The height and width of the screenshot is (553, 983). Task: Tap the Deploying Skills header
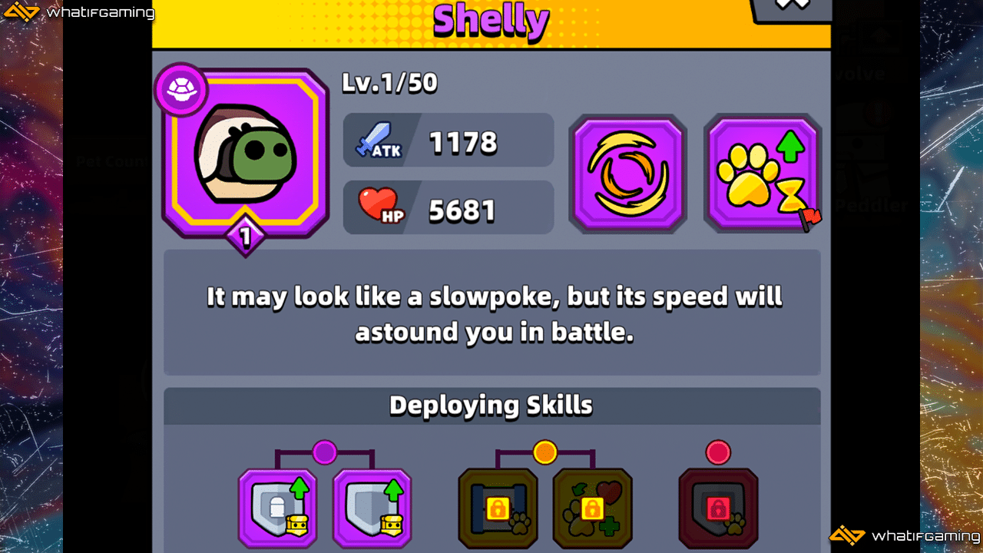491,406
